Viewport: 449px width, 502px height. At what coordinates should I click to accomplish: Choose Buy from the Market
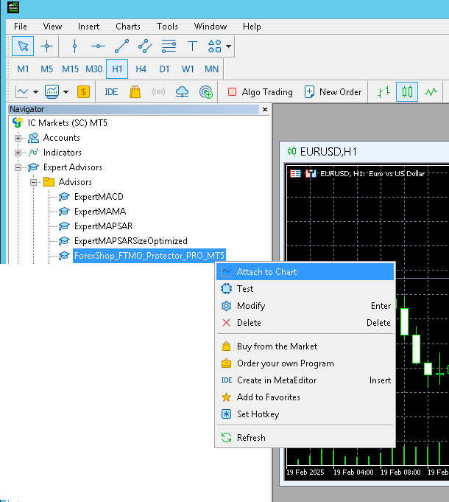click(305, 346)
